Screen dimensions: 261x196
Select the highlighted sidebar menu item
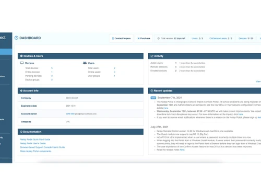[6, 52]
